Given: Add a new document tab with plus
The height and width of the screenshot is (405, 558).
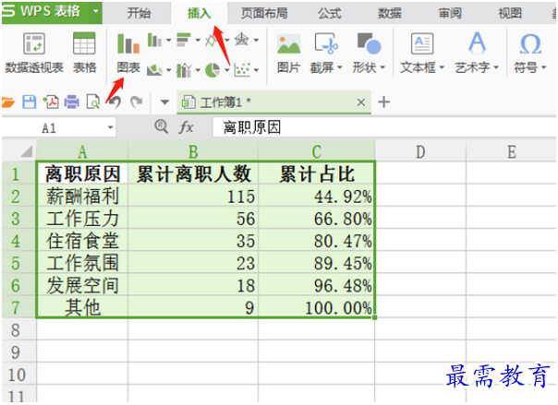Looking at the screenshot, I should click(x=383, y=102).
